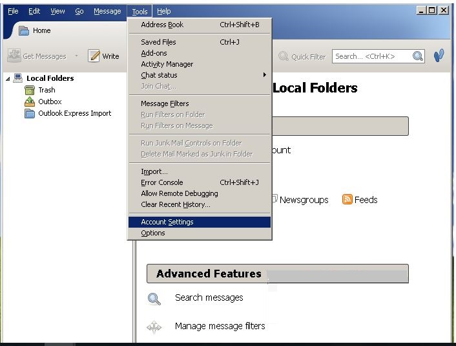Select Trash folder in tree
The image size is (456, 346).
pos(47,90)
